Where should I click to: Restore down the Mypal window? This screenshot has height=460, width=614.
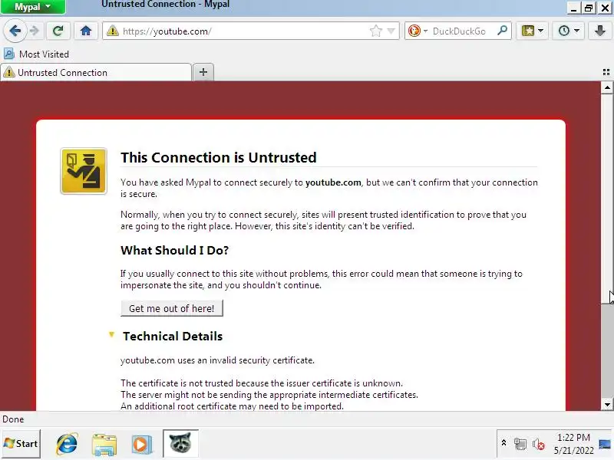coord(589,8)
